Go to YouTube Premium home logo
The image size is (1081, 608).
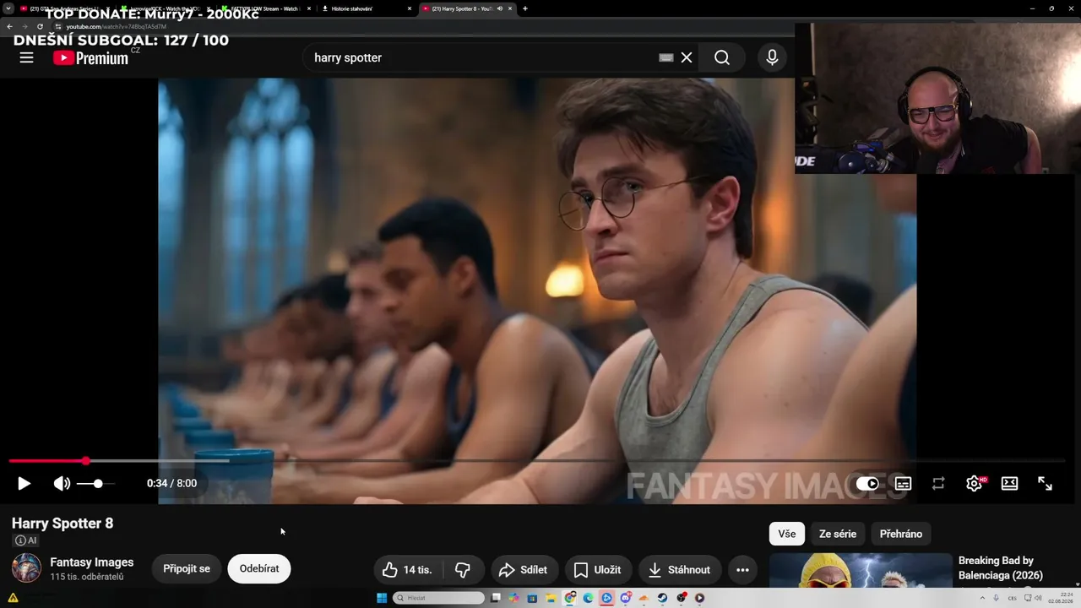(91, 57)
